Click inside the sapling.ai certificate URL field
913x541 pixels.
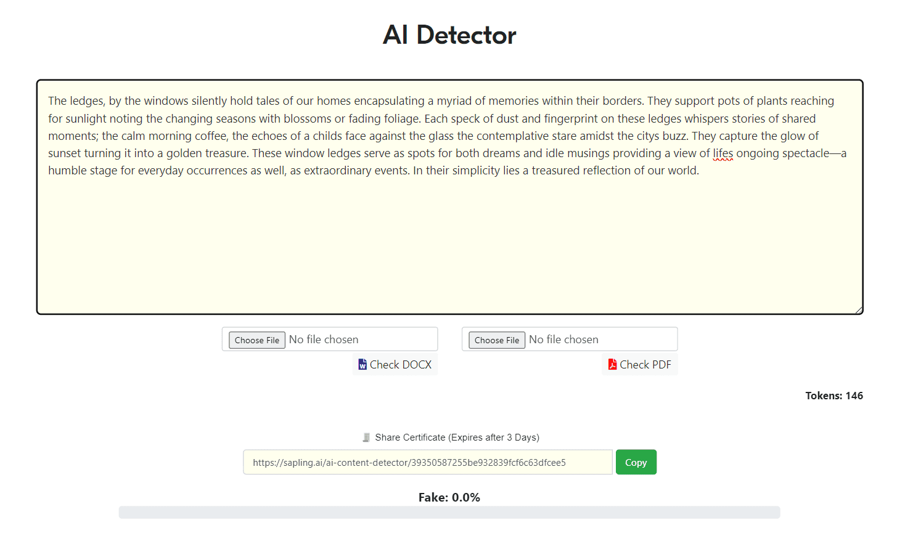(x=428, y=462)
